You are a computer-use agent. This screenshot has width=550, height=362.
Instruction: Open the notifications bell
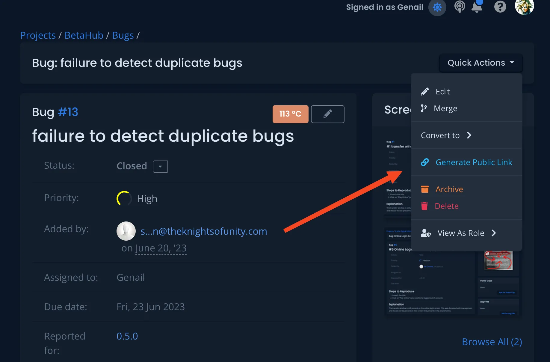[477, 7]
